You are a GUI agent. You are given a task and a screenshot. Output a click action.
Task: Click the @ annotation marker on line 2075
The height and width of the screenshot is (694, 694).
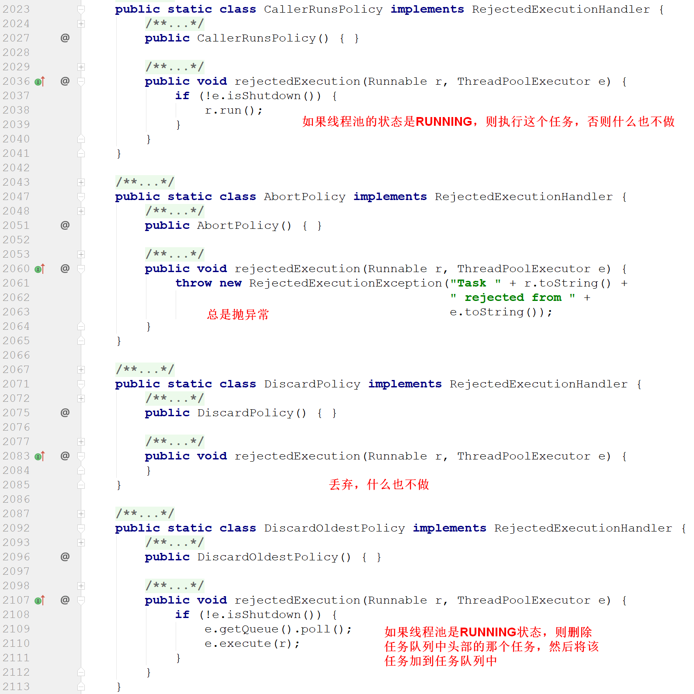[x=65, y=413]
